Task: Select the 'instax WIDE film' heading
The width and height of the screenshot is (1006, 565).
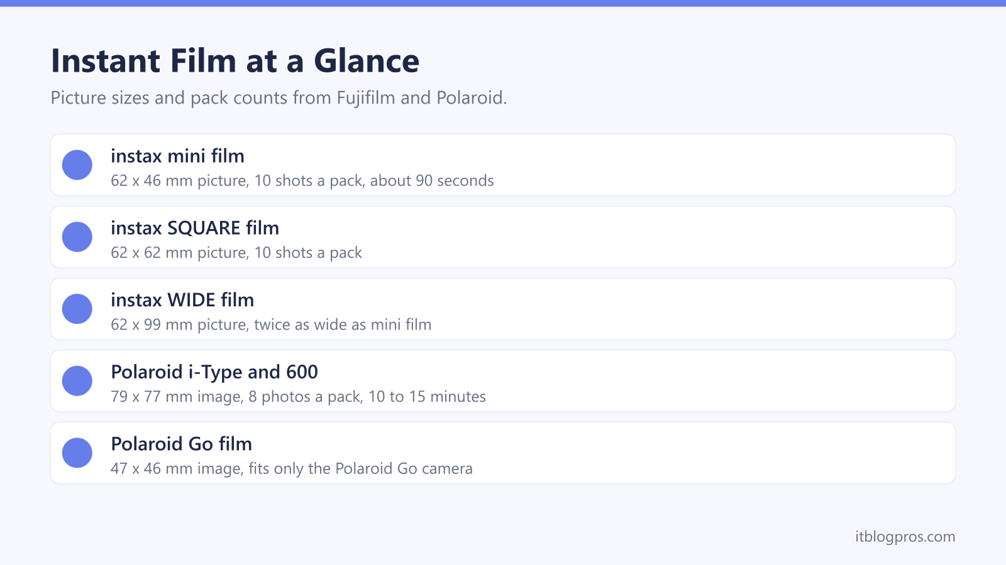Action: [x=182, y=300]
